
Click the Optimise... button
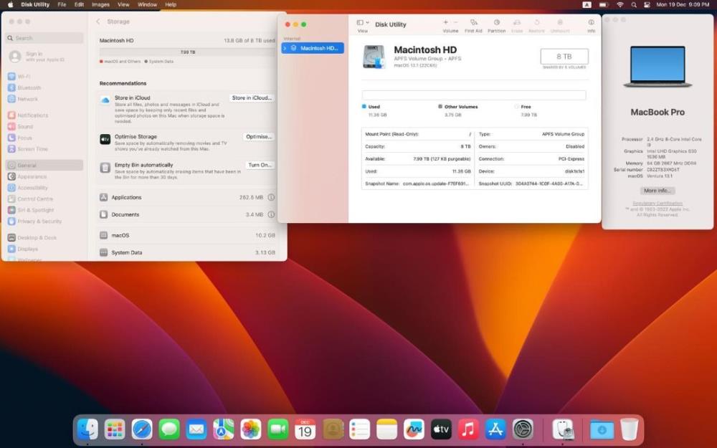click(259, 137)
